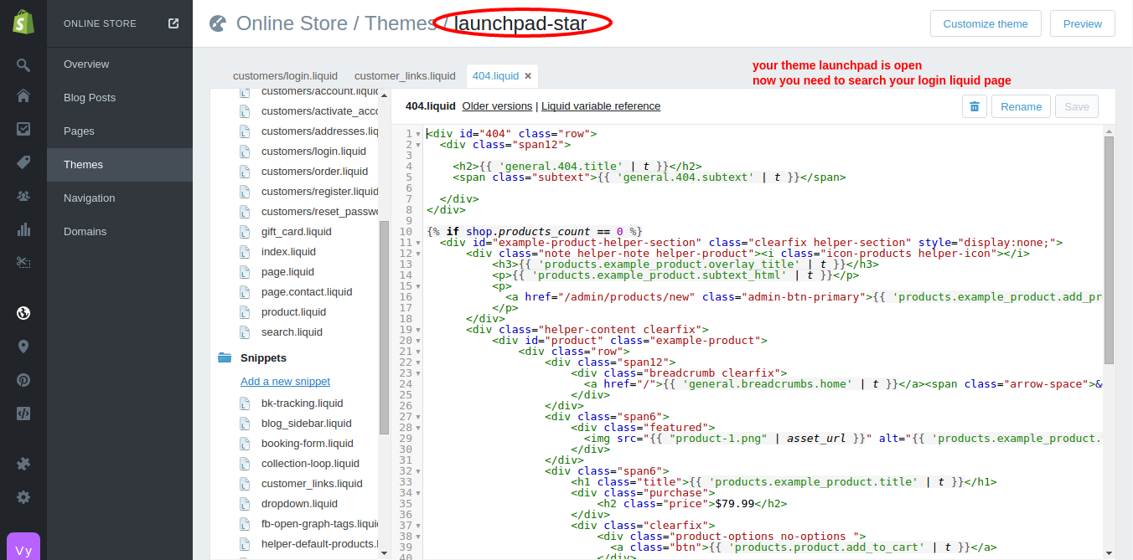Click the Shopify logo icon
The image size is (1133, 560).
point(23,23)
